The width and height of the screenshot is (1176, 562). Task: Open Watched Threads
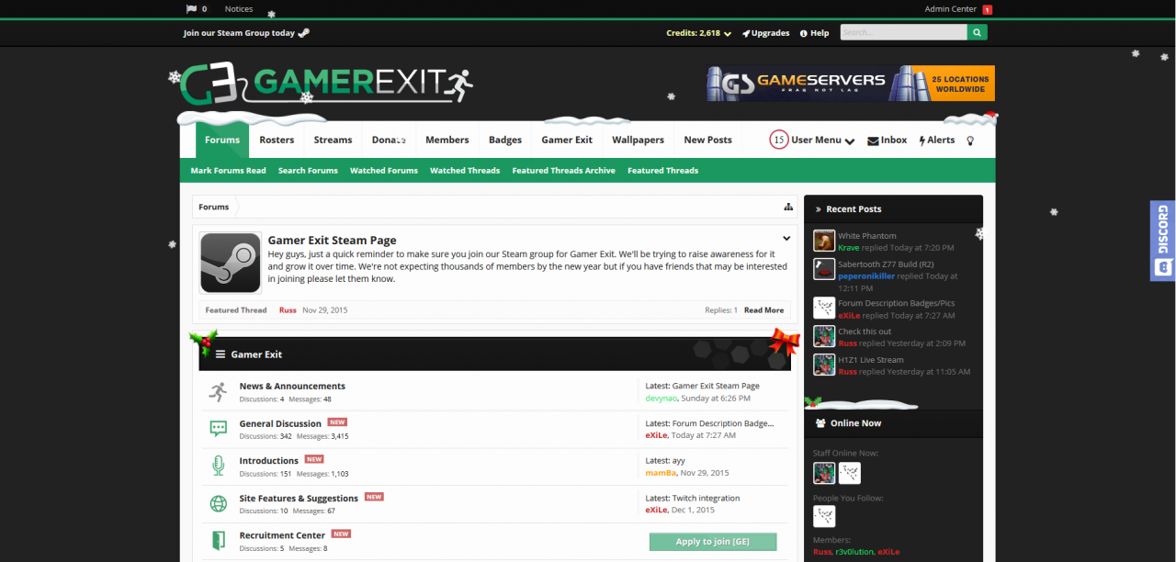(465, 171)
